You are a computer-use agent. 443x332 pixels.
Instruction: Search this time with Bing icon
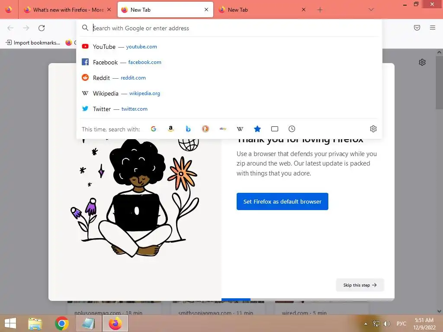tap(188, 129)
